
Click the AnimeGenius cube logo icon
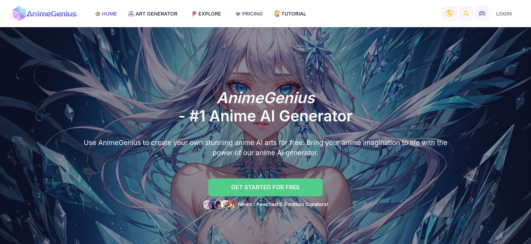pyautogui.click(x=18, y=14)
